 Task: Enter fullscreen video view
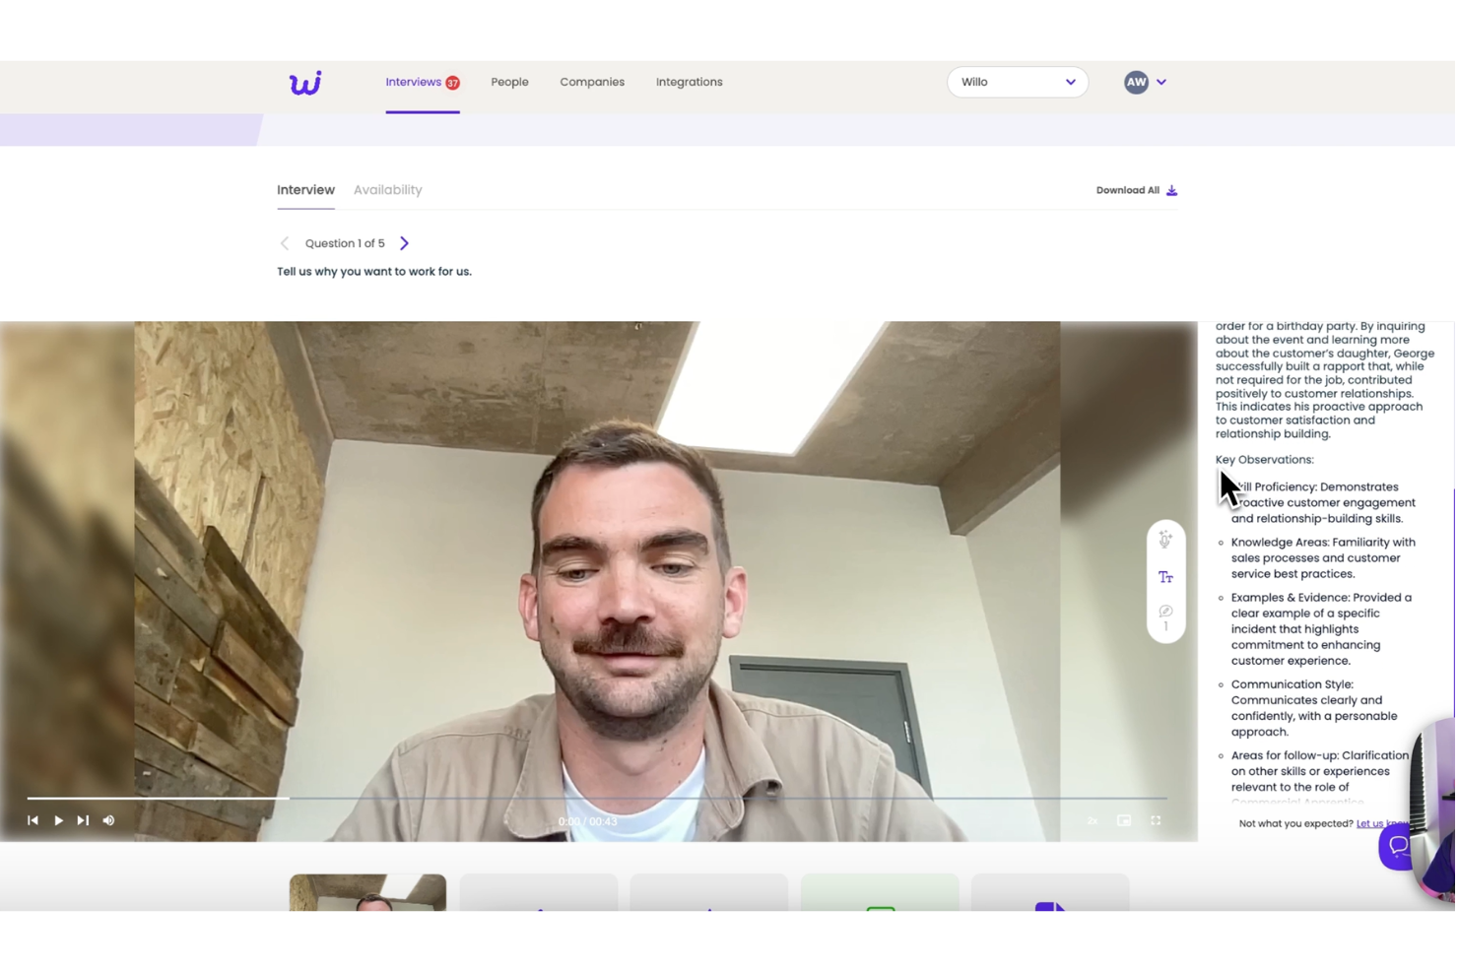click(x=1155, y=819)
